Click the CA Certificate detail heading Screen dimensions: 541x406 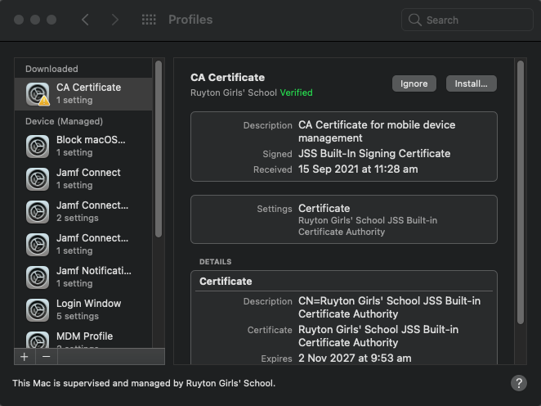pyautogui.click(x=228, y=78)
